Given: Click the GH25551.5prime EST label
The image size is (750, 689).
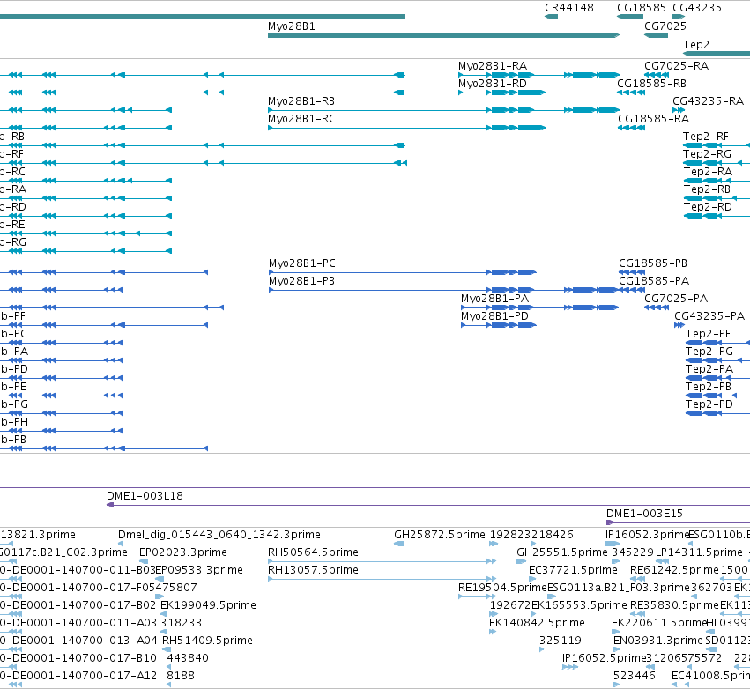Looking at the screenshot, I should coord(562,552).
